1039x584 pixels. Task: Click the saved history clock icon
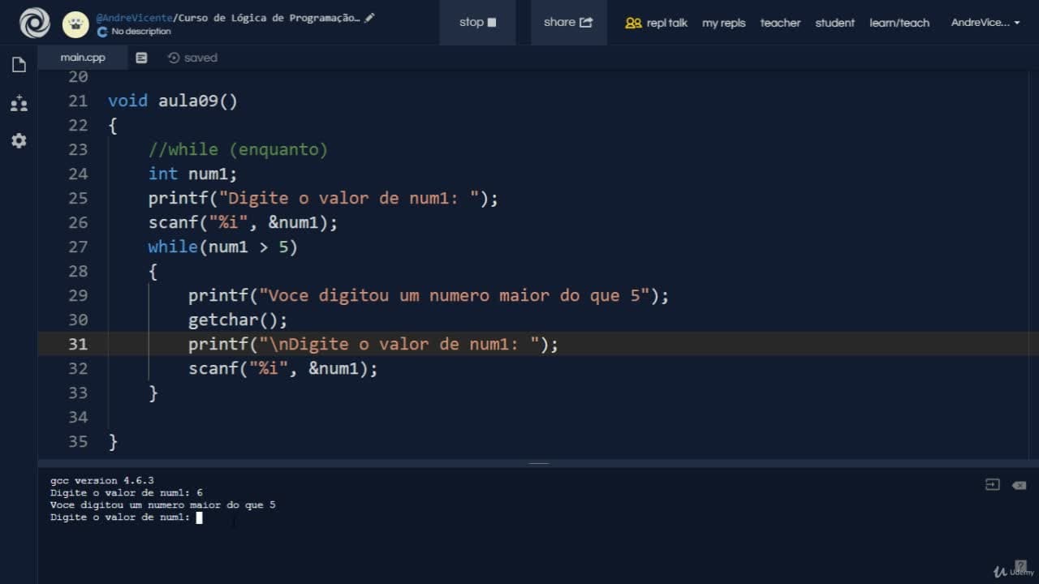pyautogui.click(x=173, y=58)
